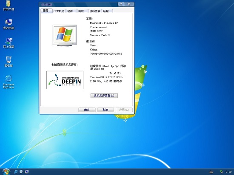This screenshot has height=175, width=234.
Task: Click the Windows XP logo monitor image
Action: click(x=65, y=35)
